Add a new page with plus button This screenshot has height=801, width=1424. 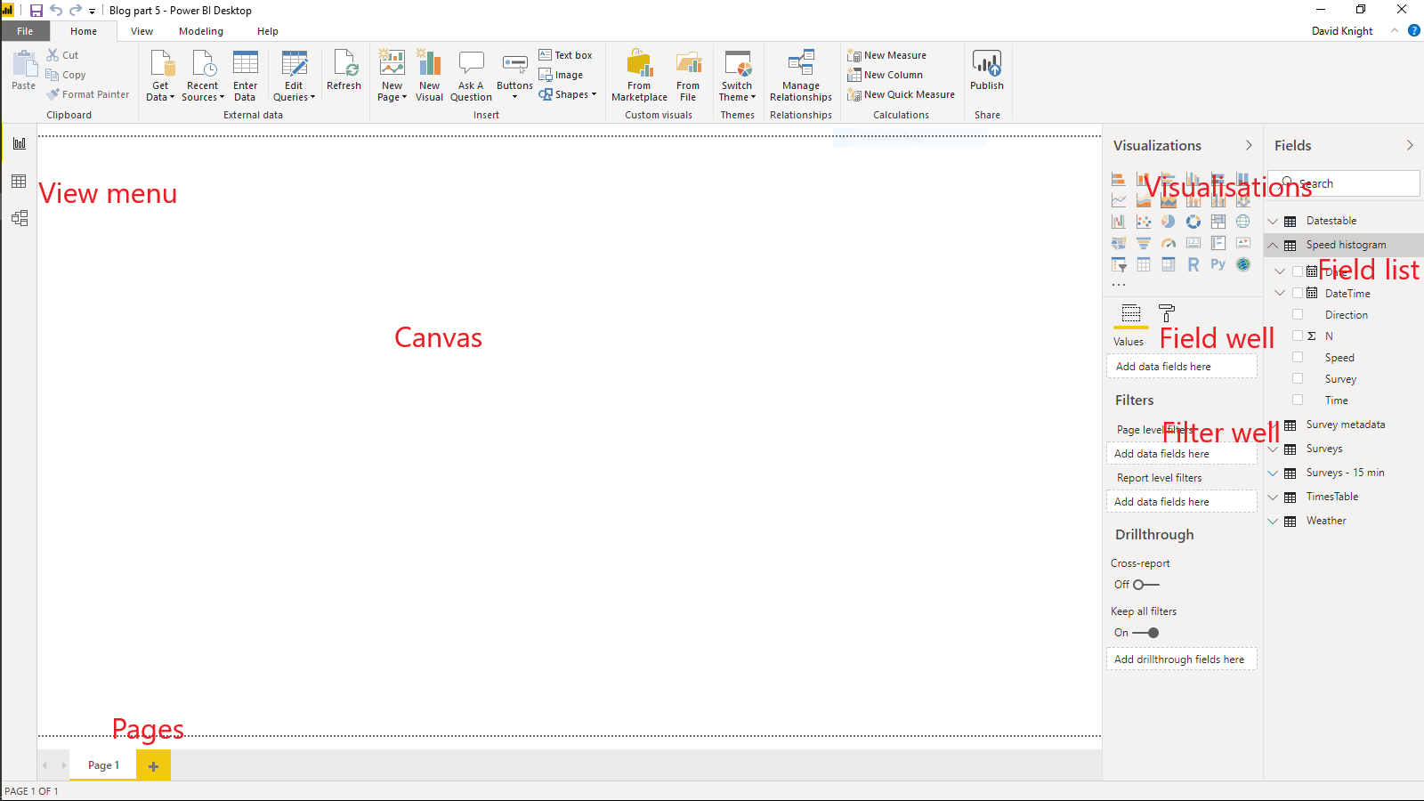click(x=153, y=765)
